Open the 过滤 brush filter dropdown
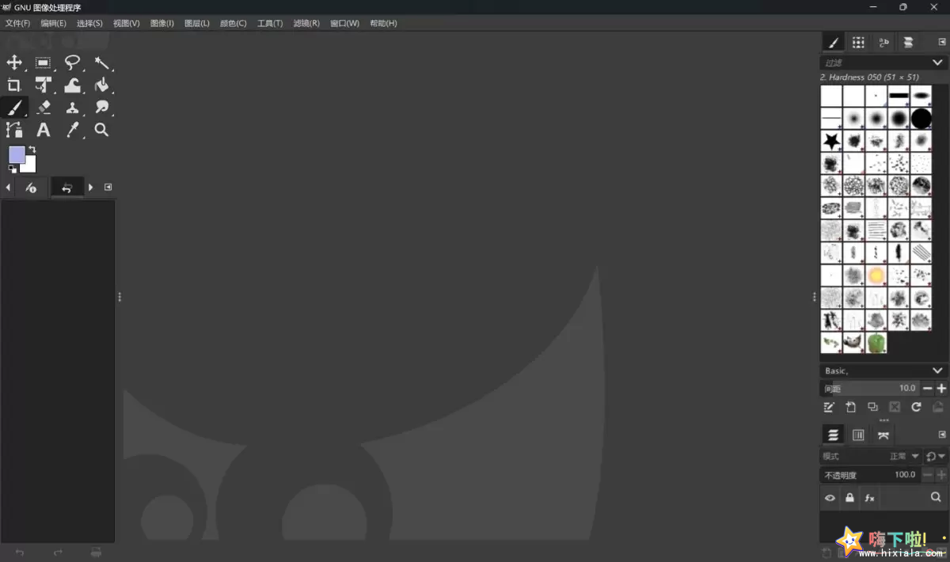950x562 pixels. (937, 62)
